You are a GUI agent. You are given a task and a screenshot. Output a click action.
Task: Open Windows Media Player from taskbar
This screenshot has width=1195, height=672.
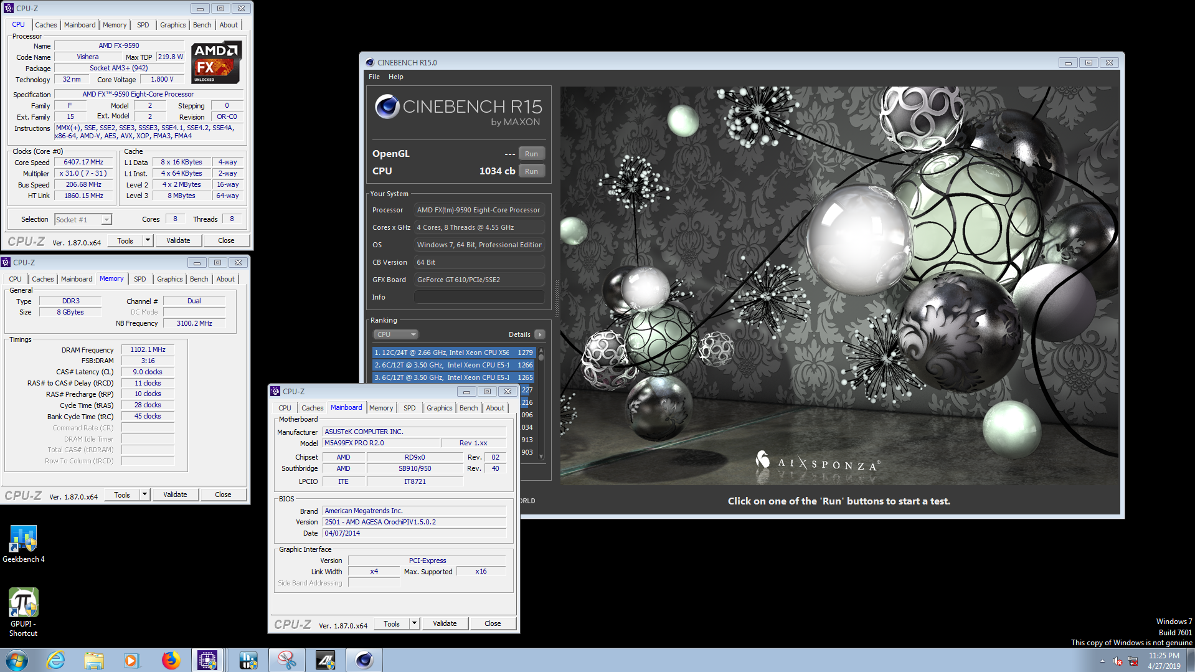point(131,660)
